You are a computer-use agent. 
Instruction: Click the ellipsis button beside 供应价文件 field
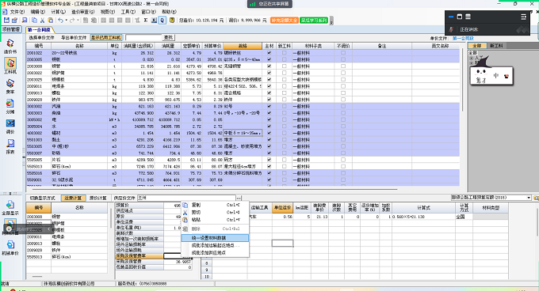tap(239, 198)
